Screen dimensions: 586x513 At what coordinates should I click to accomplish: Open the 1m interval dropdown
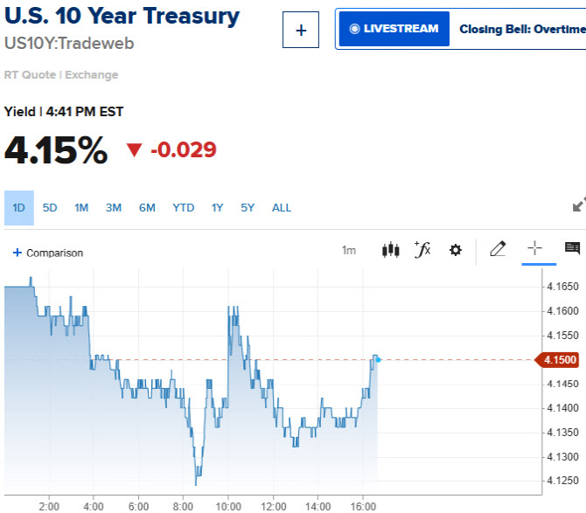pyautogui.click(x=349, y=251)
